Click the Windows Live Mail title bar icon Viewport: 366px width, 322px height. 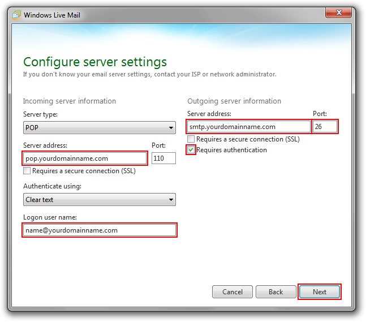pos(16,15)
